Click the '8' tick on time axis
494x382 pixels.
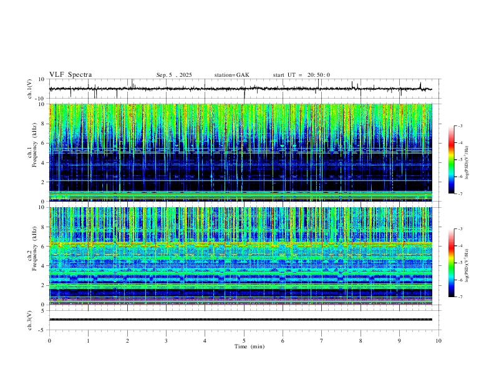pos(361,341)
